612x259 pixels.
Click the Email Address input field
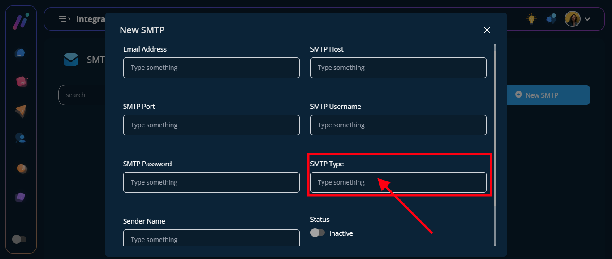click(211, 68)
